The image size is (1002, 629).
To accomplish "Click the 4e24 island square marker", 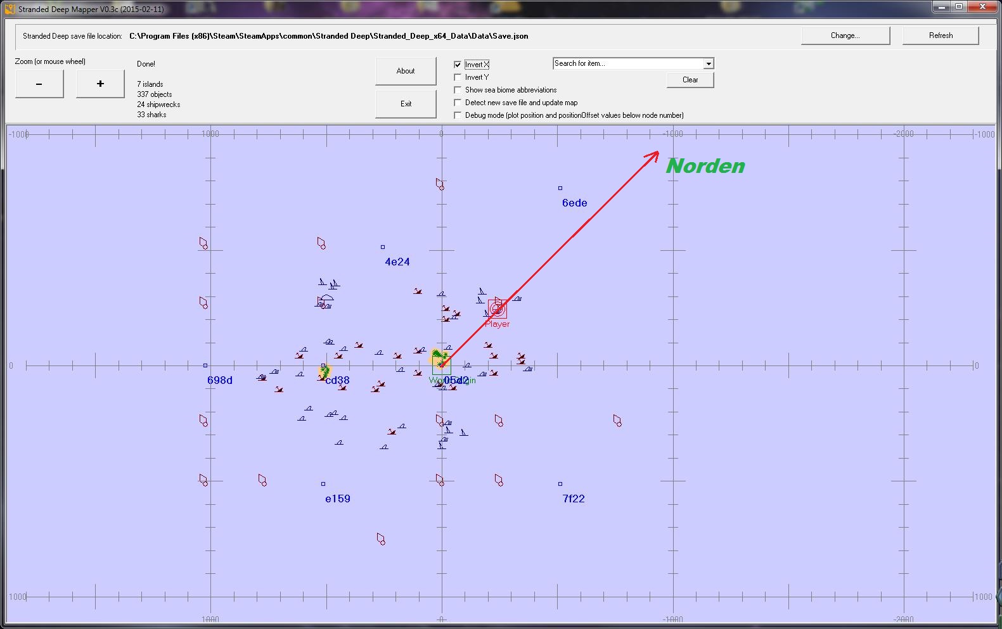I will (383, 247).
